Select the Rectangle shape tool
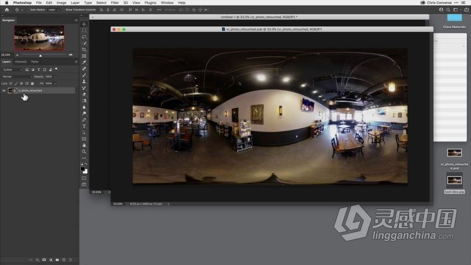The width and height of the screenshot is (471, 265). pyautogui.click(x=84, y=139)
